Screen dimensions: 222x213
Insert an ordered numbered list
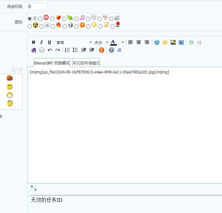pyautogui.click(x=67, y=50)
